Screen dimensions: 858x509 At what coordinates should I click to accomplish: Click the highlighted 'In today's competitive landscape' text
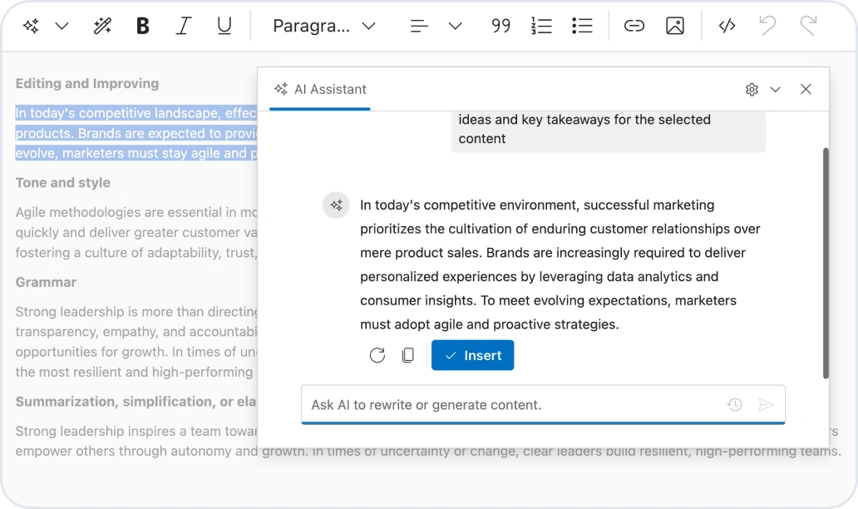click(136, 133)
